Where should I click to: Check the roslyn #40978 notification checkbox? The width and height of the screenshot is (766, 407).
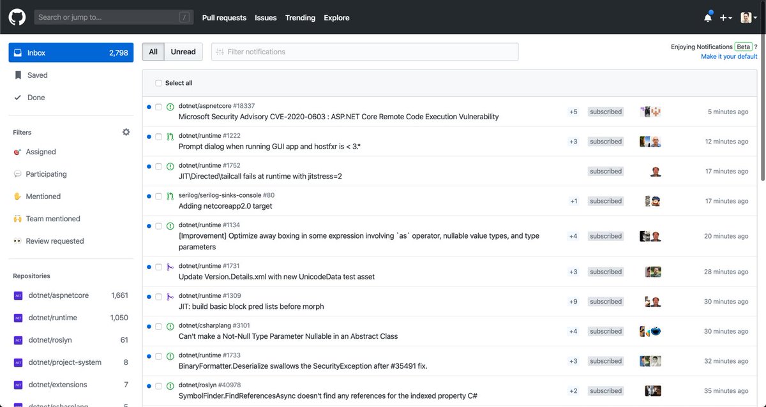tap(158, 386)
